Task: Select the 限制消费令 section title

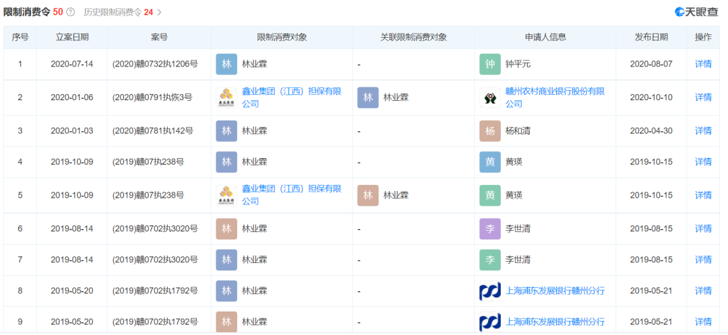Action: 26,12
